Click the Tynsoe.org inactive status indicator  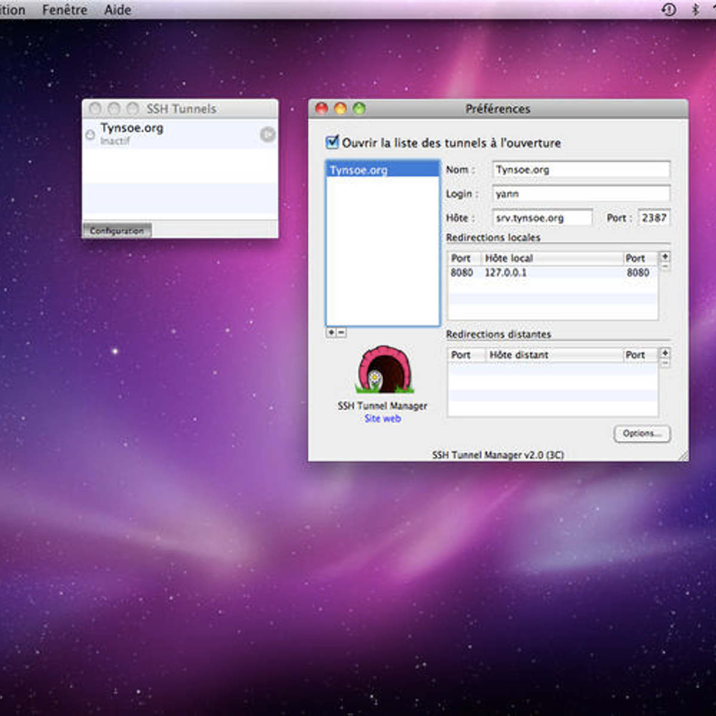[x=90, y=135]
